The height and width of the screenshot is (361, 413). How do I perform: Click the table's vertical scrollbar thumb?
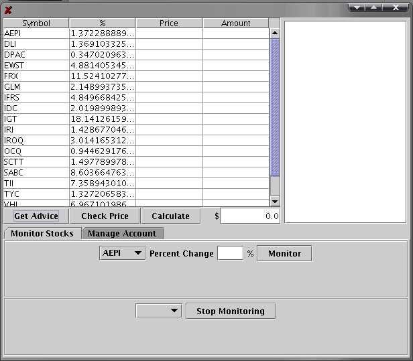pos(274,107)
